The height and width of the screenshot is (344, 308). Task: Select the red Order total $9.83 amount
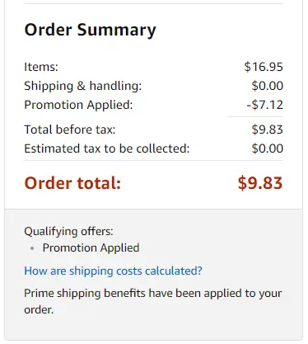click(260, 183)
